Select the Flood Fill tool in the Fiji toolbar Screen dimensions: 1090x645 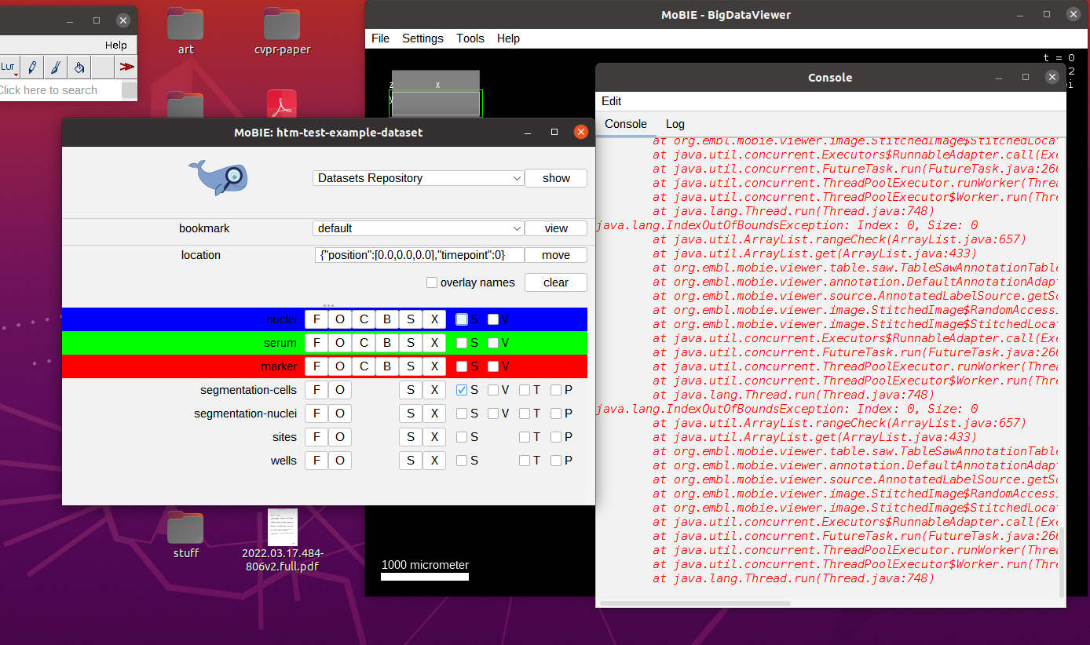[x=79, y=67]
